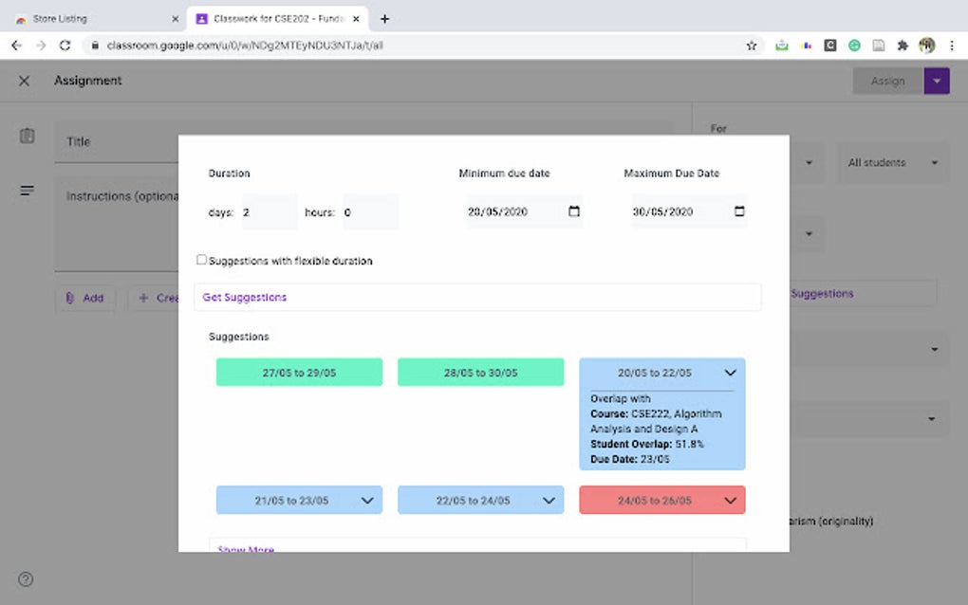Expand the red 24/05 to 26/05 suggestion
Screen dimensions: 968x605
tap(731, 500)
